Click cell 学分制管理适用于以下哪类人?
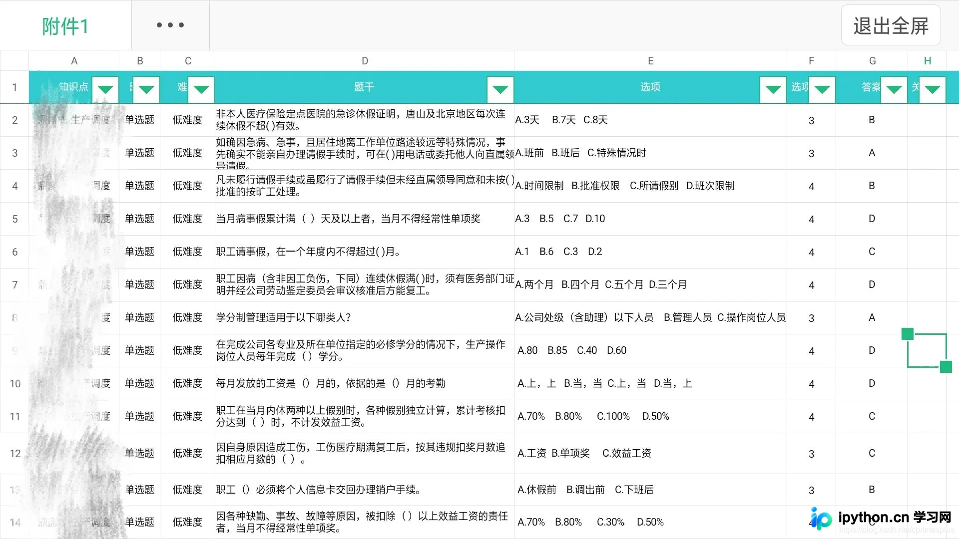The height and width of the screenshot is (539, 959). pyautogui.click(x=365, y=317)
